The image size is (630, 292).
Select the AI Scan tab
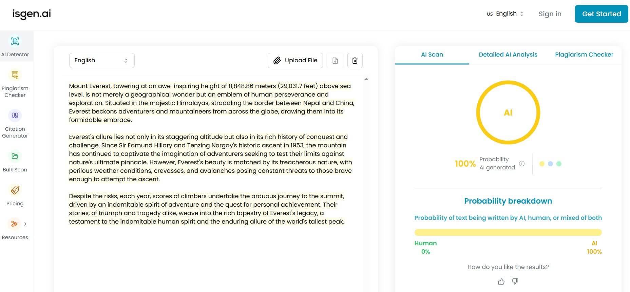432,55
